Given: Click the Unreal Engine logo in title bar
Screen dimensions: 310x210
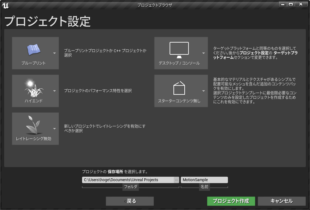Looking at the screenshot, I should (x=5, y=5).
